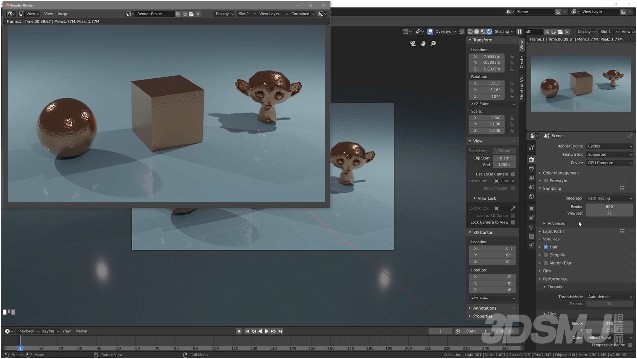
Task: Click the X-ray toggle icon in viewport header
Action: pos(461,32)
